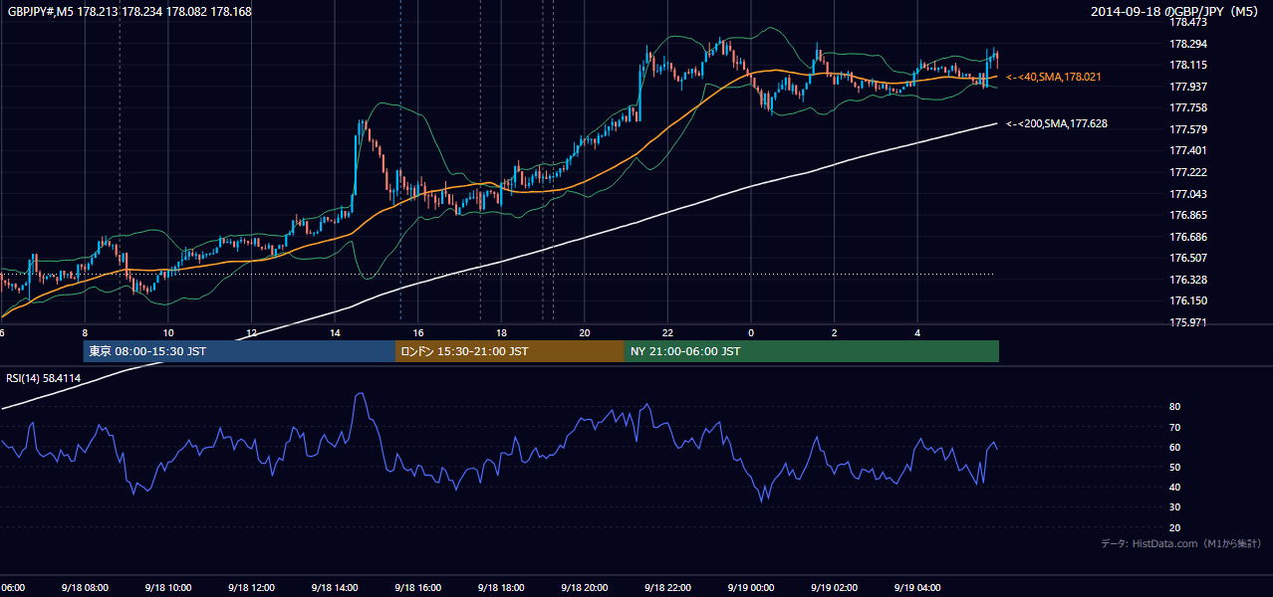Click price axis value 177.579
The image size is (1273, 597).
[1187, 129]
